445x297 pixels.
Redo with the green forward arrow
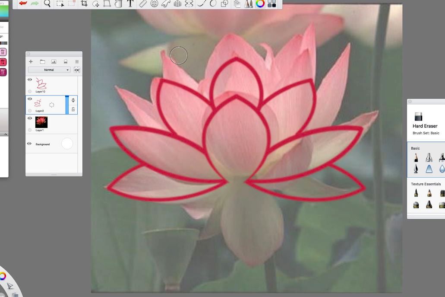(35, 3)
